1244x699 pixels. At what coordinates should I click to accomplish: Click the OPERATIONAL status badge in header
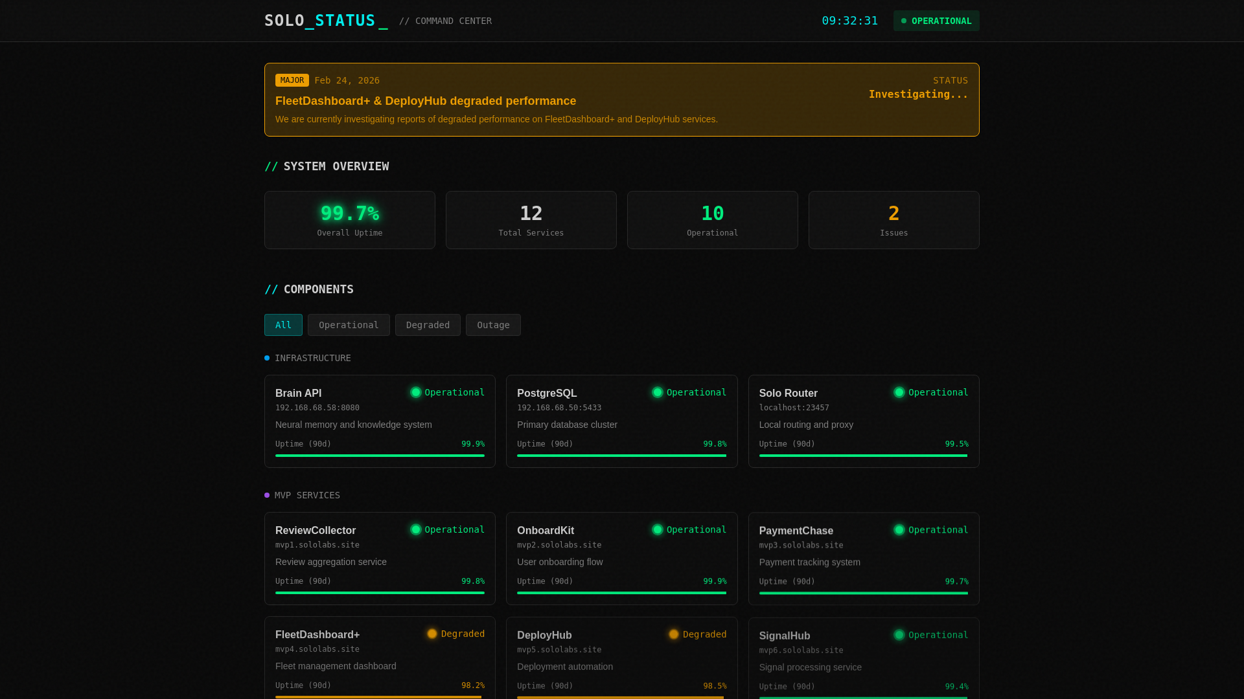936,21
